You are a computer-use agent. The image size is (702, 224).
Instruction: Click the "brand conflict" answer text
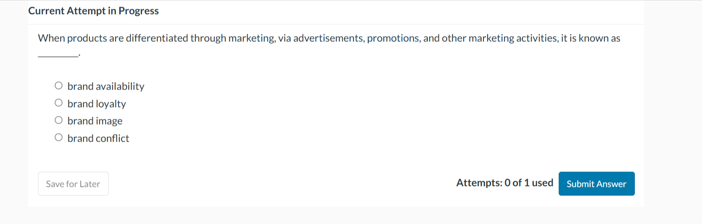tap(98, 138)
